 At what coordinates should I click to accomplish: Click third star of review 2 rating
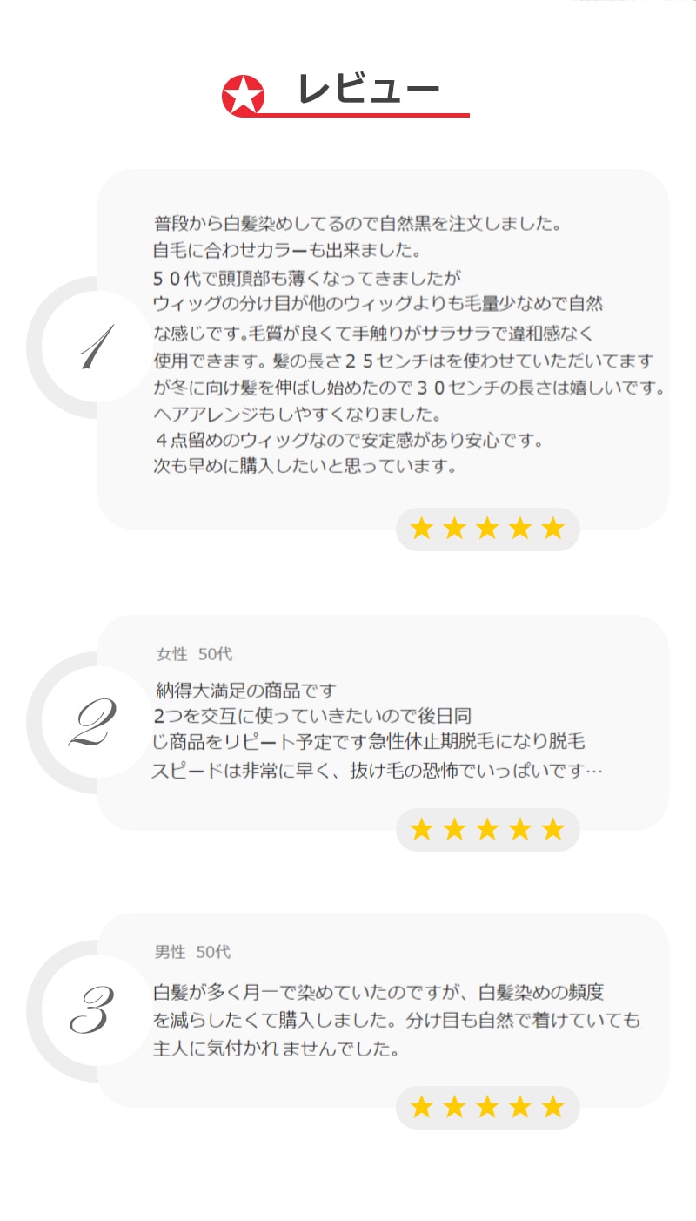click(x=487, y=829)
